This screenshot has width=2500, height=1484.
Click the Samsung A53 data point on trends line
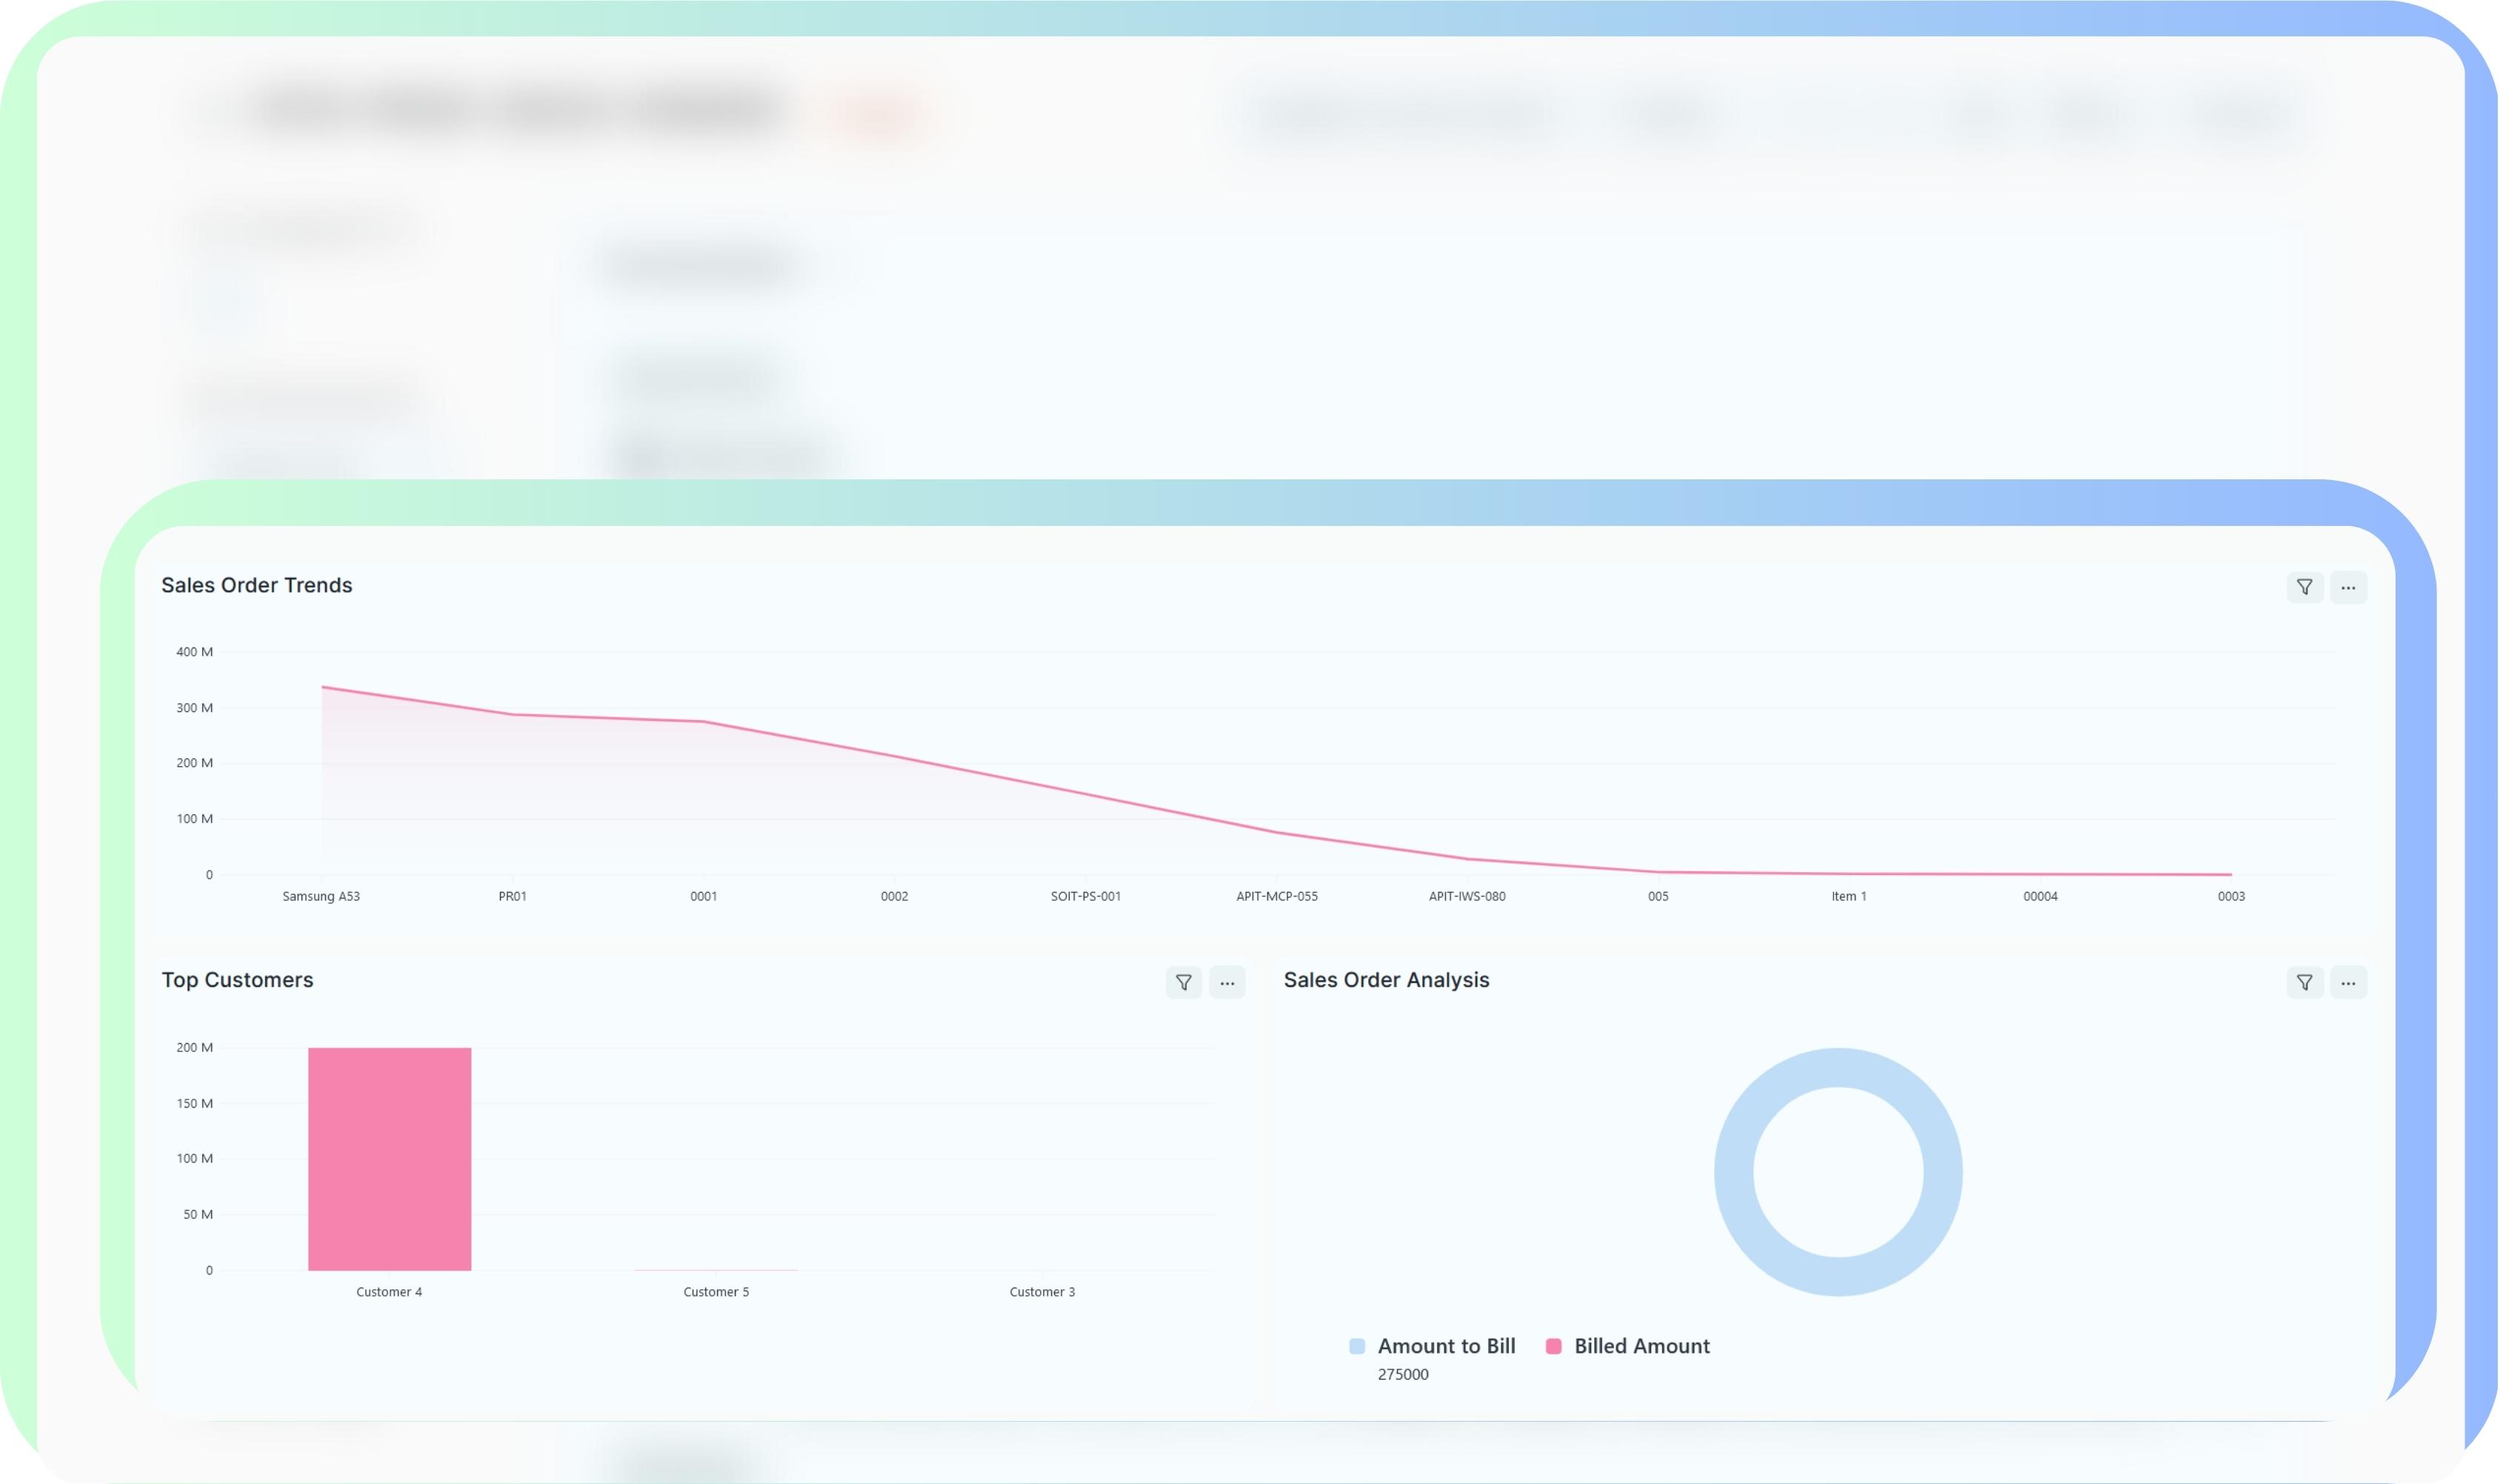tap(323, 687)
